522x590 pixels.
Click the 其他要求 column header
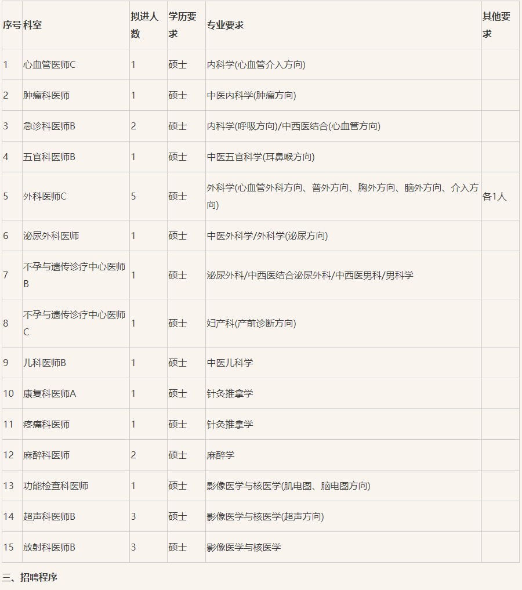click(x=496, y=26)
